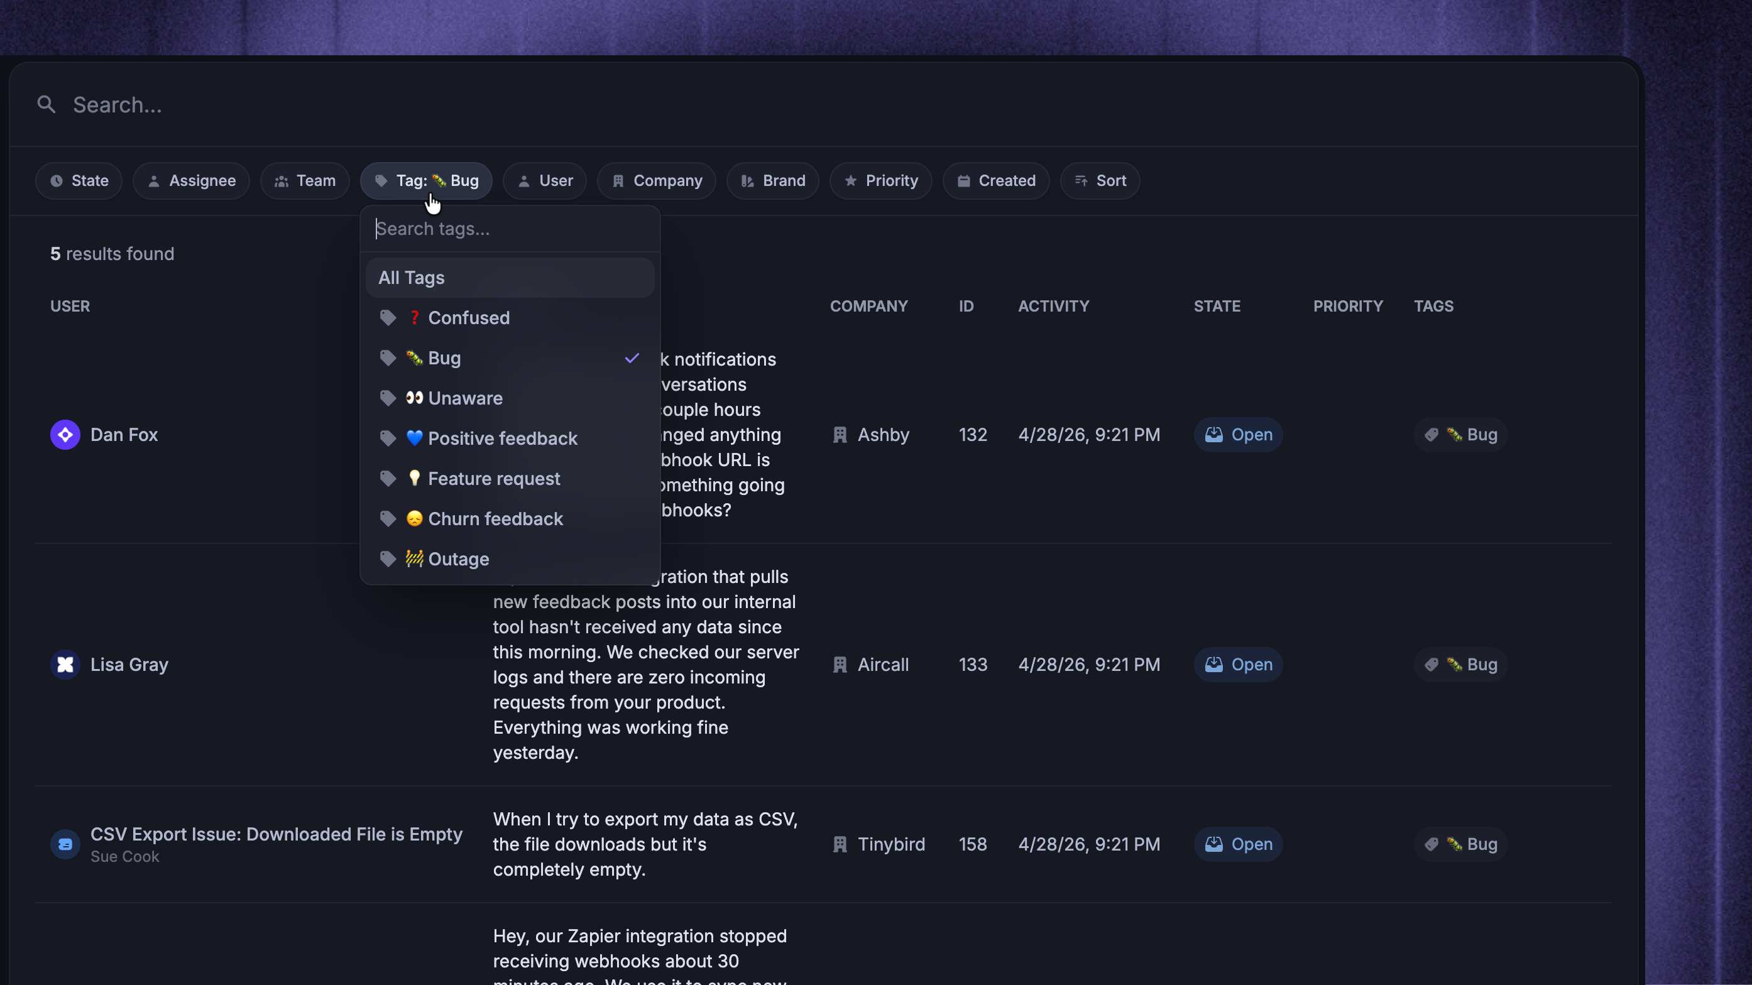Screen dimensions: 1752x985
Task: Click the tag icon beside Confused
Action: tap(388, 318)
